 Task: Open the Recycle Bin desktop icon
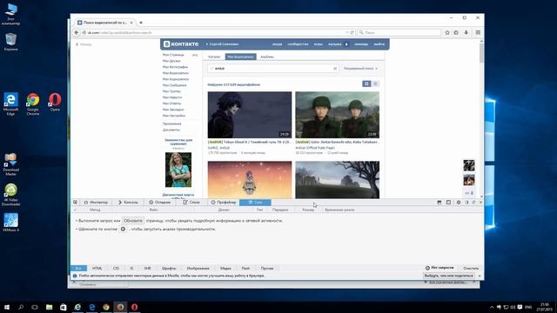(11, 42)
